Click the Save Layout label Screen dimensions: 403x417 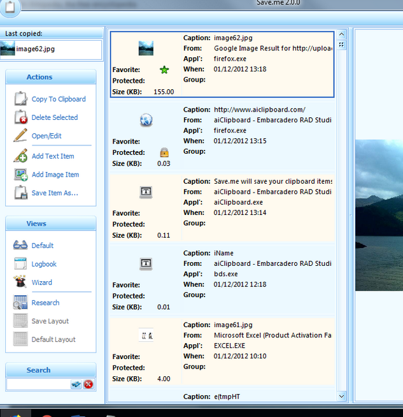(50, 321)
